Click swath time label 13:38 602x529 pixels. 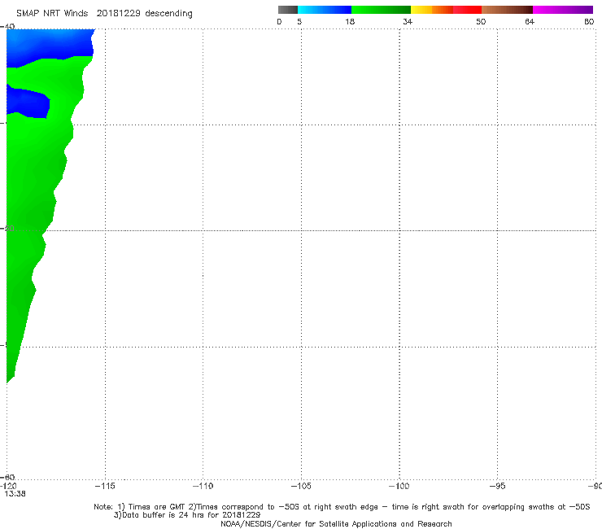click(15, 494)
